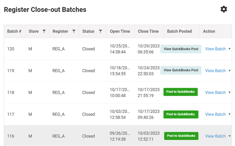
Task: Filter the Store column
Action: 44,31
